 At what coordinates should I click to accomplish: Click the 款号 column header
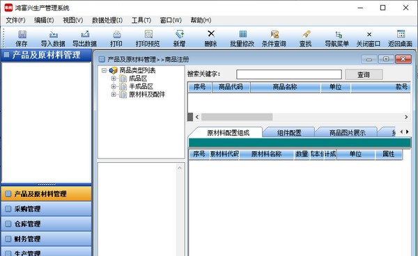pos(381,87)
